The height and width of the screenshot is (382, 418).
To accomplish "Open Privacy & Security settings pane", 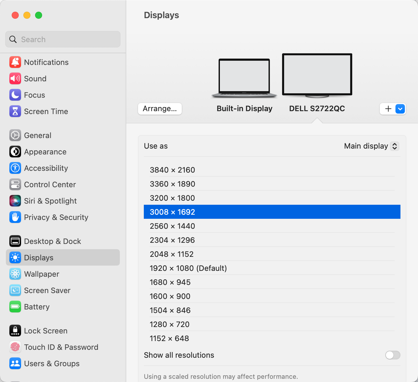I will click(x=56, y=217).
